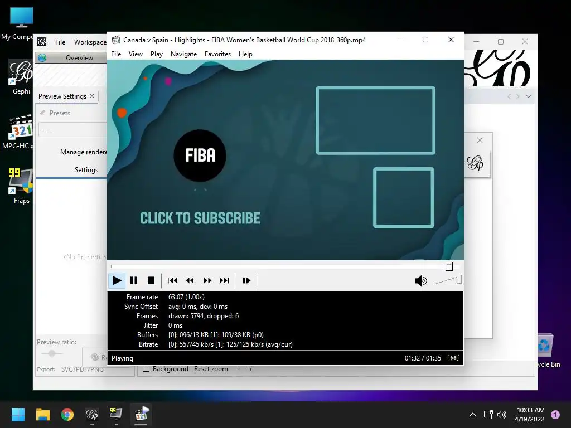Image resolution: width=571 pixels, height=428 pixels.
Task: Click the FIBA logo in the video
Action: [200, 155]
